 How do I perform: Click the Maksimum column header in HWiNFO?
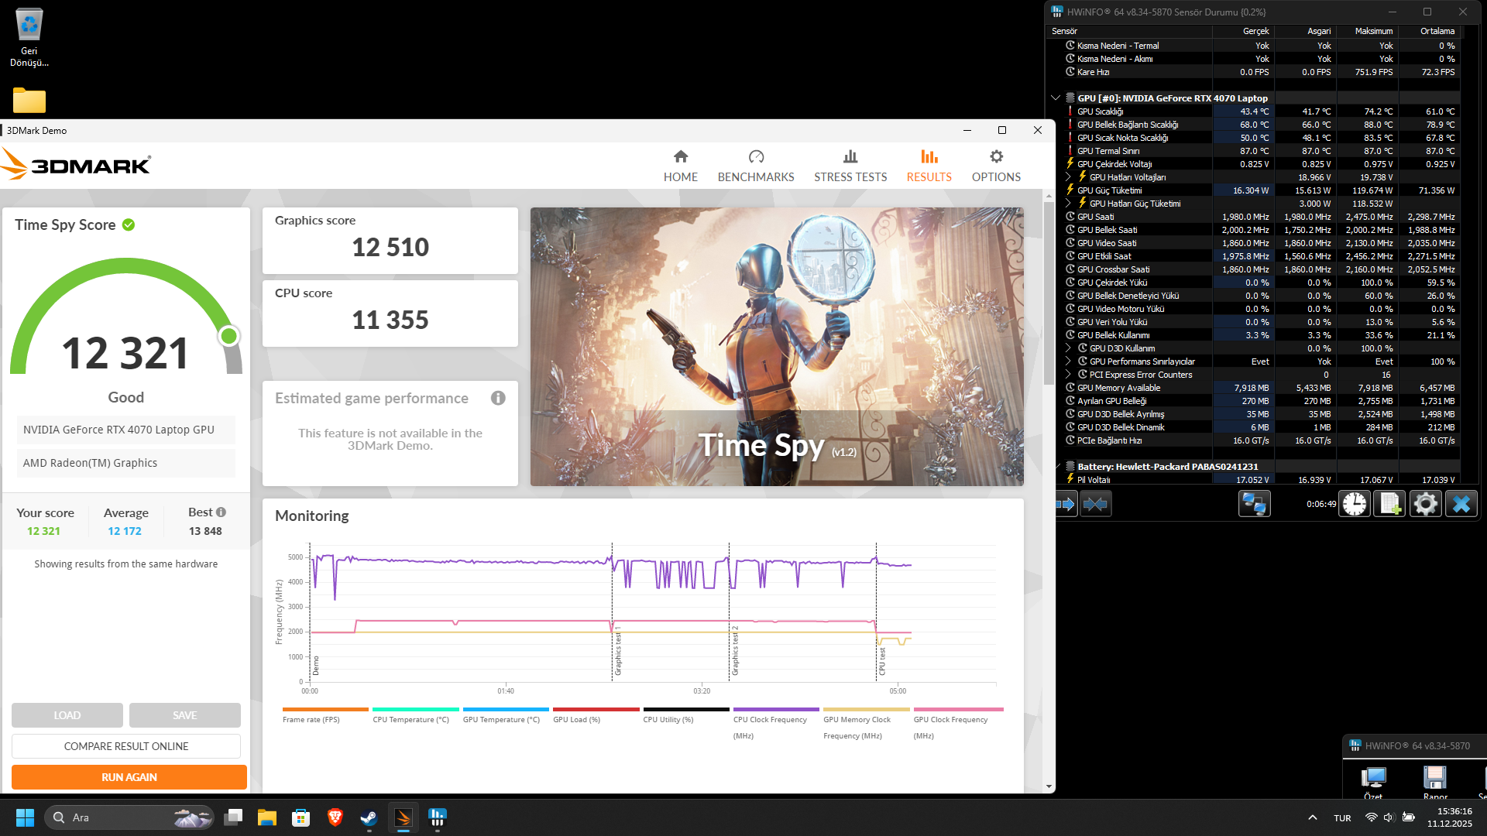1368,31
